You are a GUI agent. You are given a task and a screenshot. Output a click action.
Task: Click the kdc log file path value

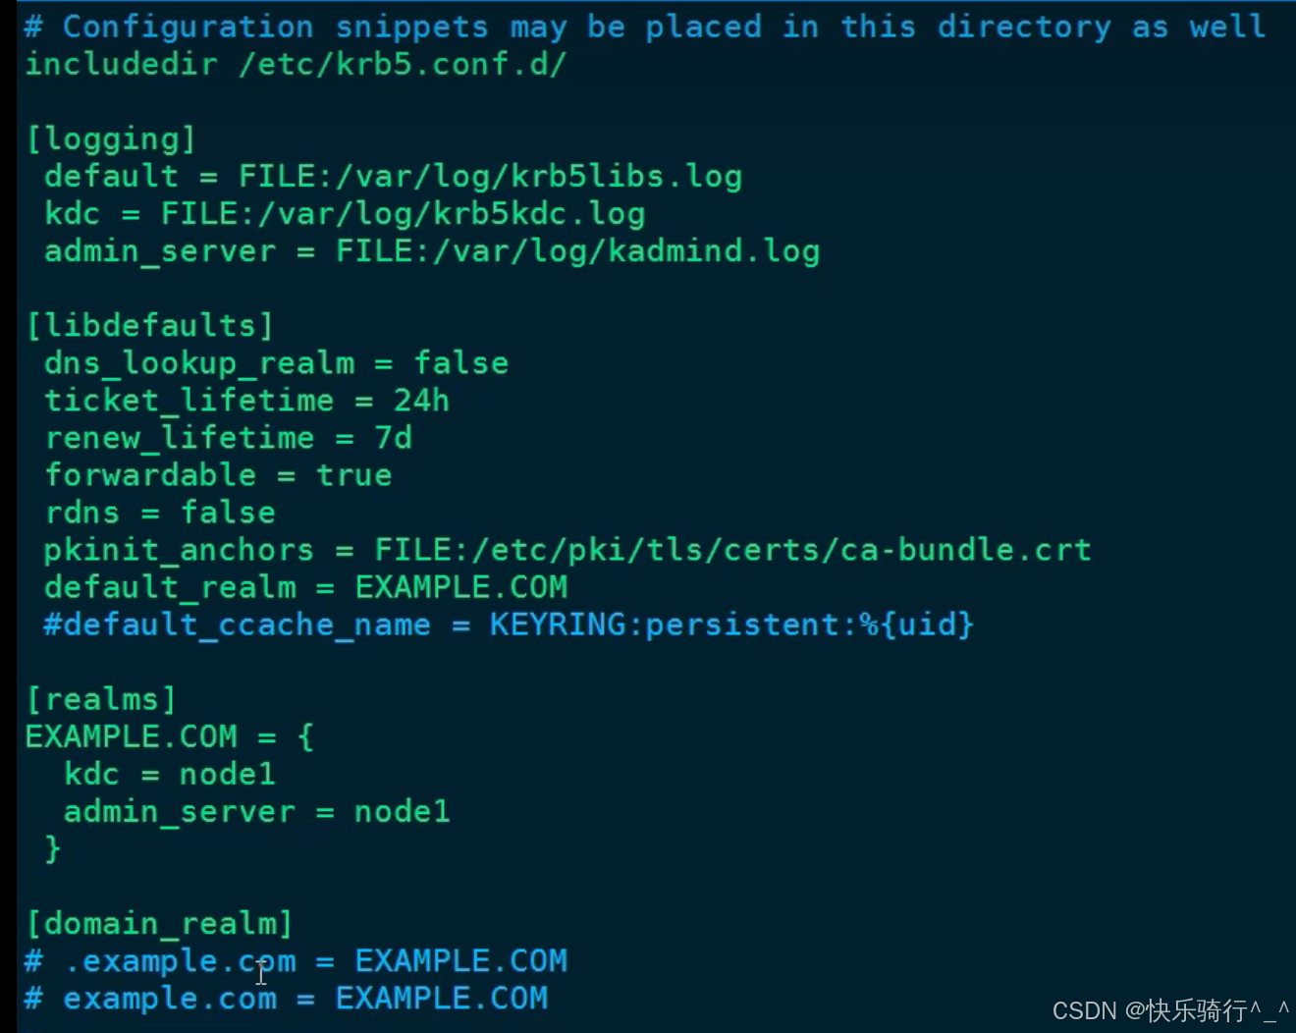[403, 214]
